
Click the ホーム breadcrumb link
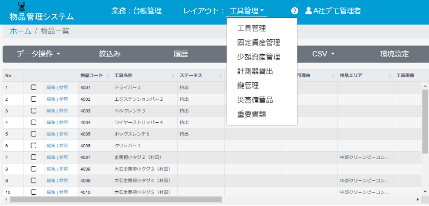pyautogui.click(x=20, y=31)
